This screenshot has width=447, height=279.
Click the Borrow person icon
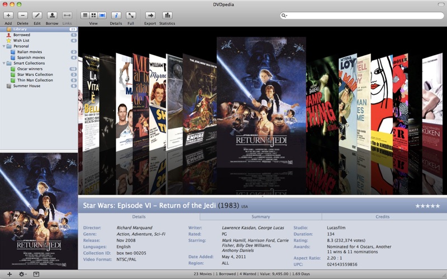pos(51,15)
